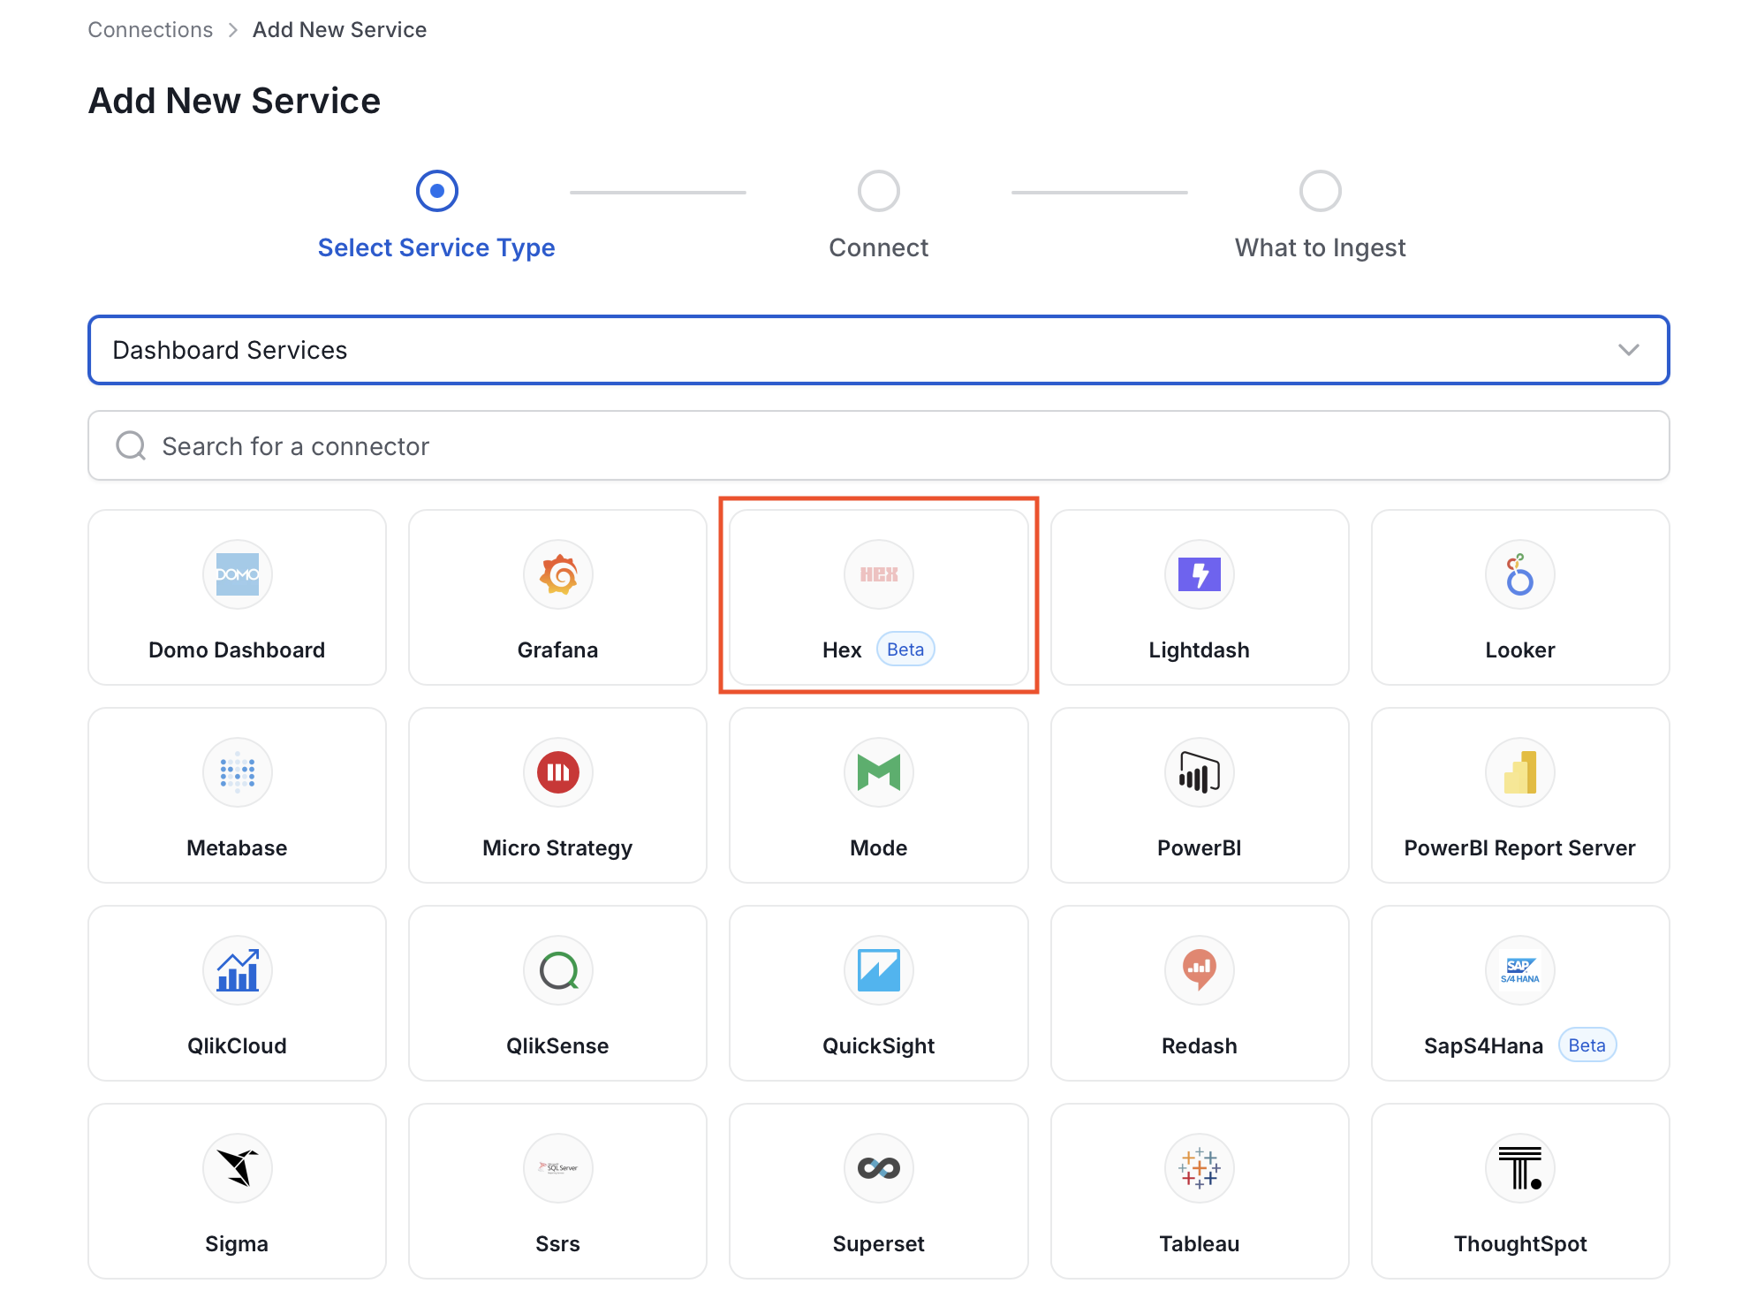Choose the Looker connector icon

[1520, 574]
